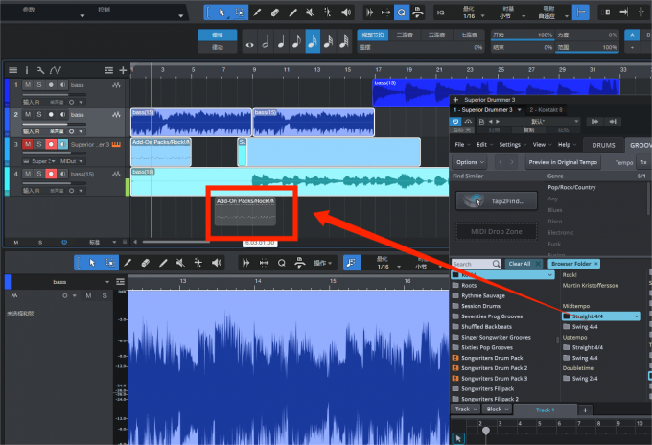Select the Arrow tool in top toolbar
This screenshot has height=445, width=652.
pos(221,12)
